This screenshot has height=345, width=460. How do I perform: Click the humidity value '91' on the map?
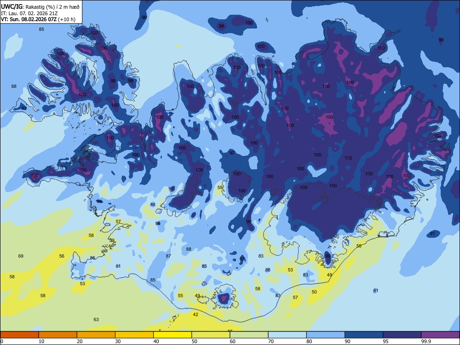tap(432, 234)
